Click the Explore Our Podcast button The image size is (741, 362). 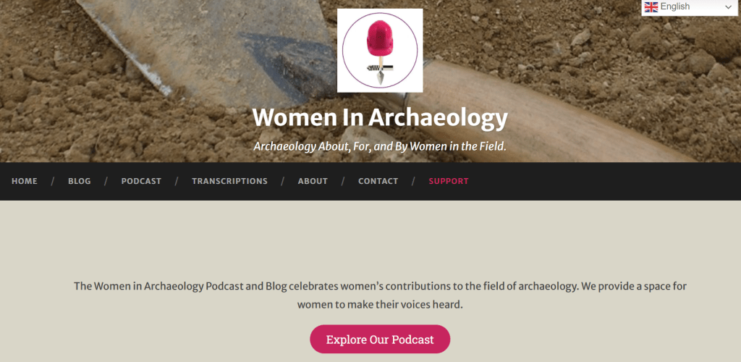380,339
